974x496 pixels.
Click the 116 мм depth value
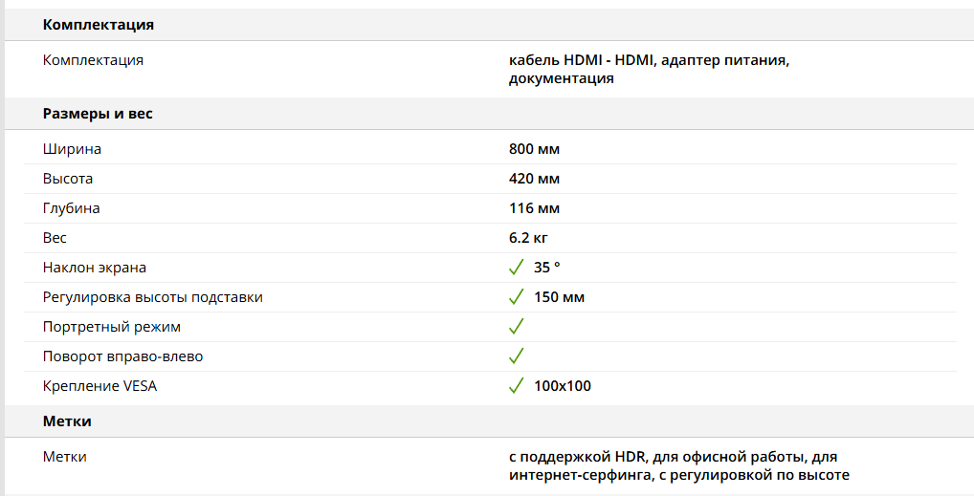point(534,208)
